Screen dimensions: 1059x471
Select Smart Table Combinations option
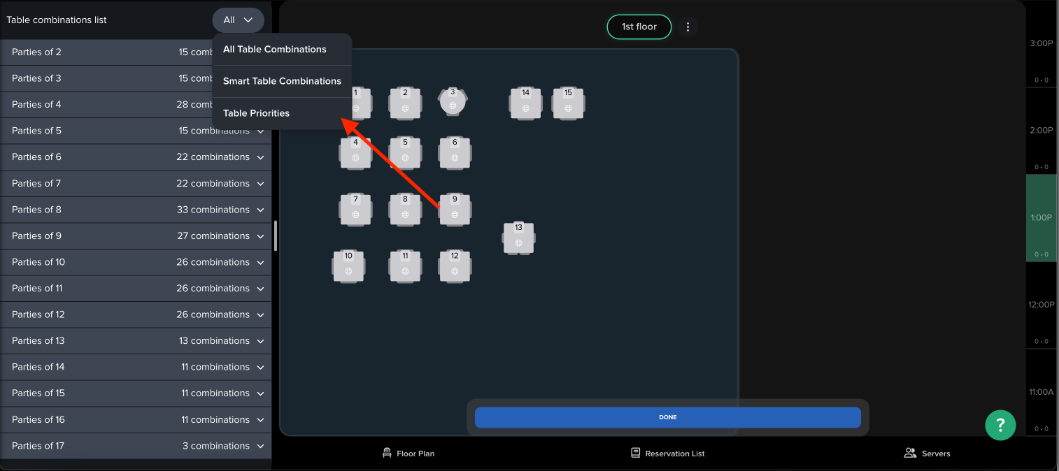click(282, 81)
